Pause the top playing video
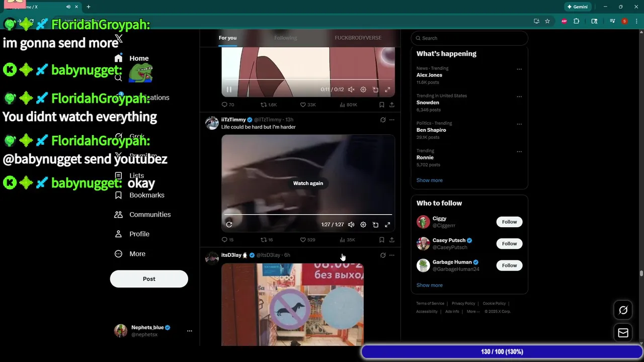Viewport: 644px width, 362px height. (x=229, y=89)
